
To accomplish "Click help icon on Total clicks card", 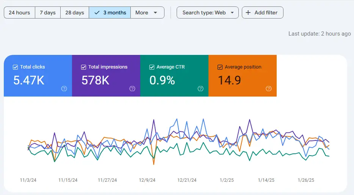I will (64, 89).
